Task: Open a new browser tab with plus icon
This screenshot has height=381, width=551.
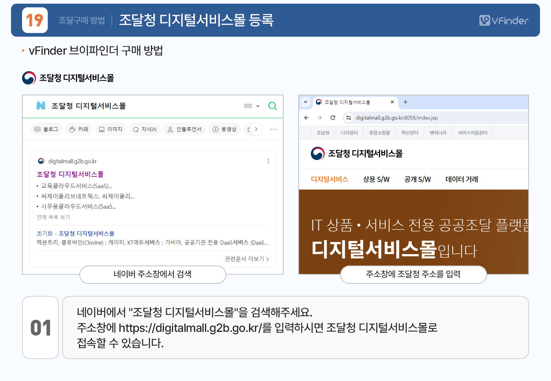Action: pyautogui.click(x=406, y=102)
